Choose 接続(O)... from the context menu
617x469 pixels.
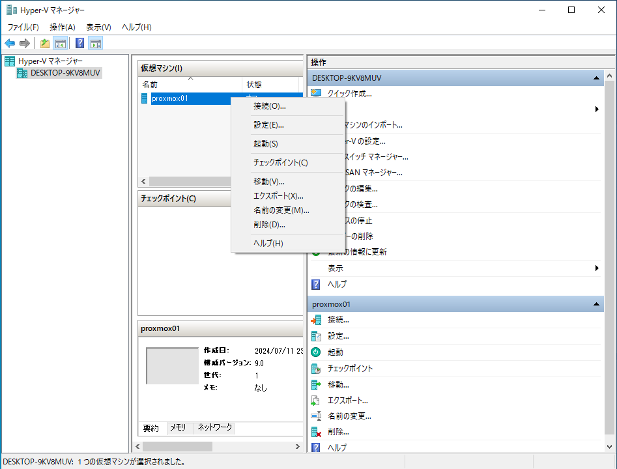[x=270, y=106]
